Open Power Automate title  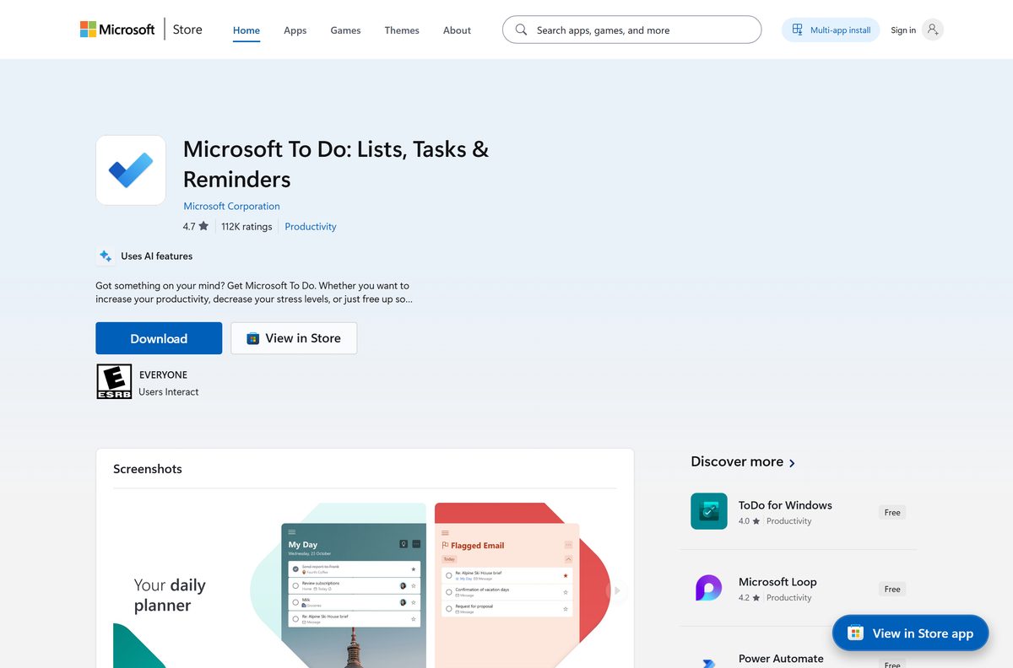781,659
